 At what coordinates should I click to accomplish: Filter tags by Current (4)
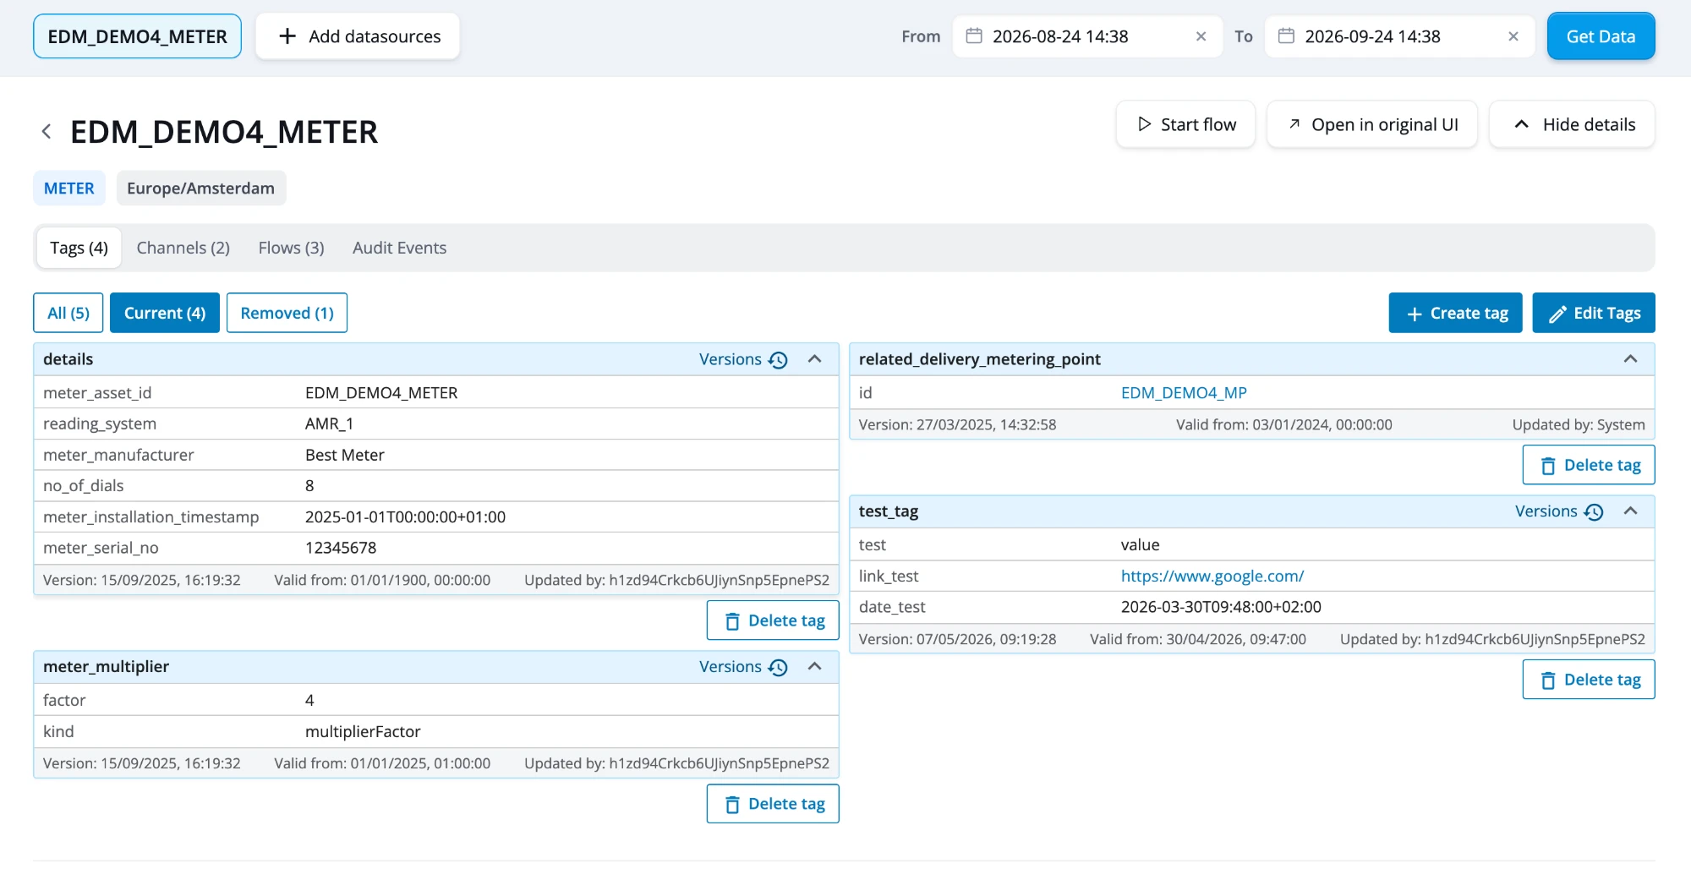point(165,313)
